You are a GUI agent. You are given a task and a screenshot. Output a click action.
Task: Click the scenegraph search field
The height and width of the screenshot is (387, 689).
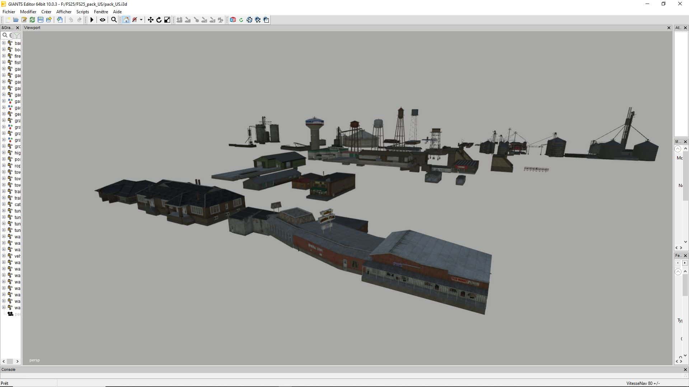pos(7,35)
